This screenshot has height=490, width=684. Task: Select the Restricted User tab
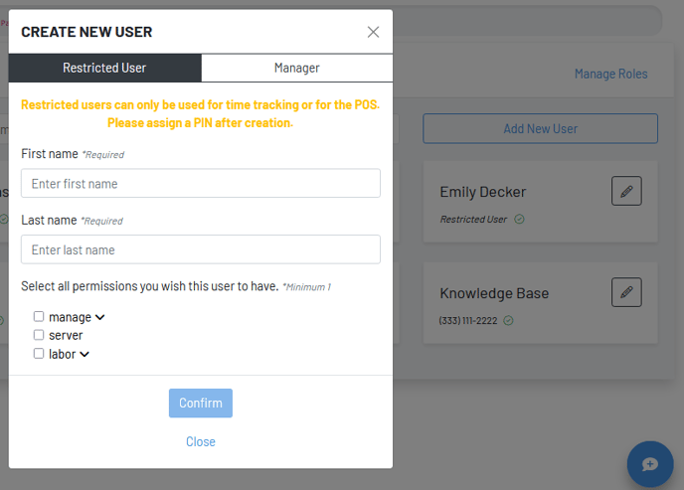104,68
